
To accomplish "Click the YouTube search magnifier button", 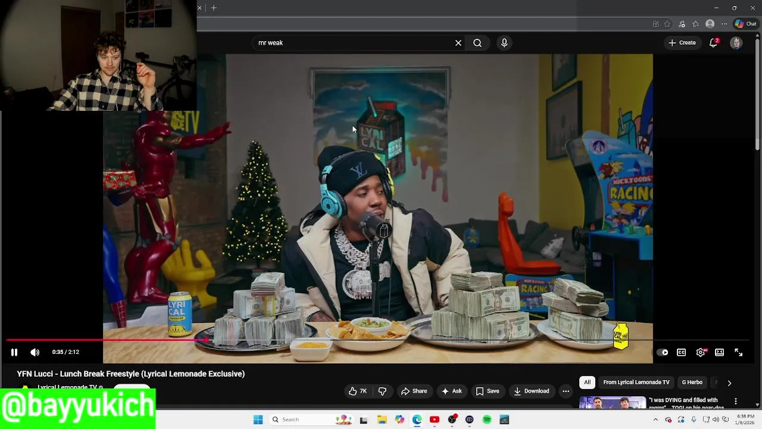I will (x=477, y=43).
